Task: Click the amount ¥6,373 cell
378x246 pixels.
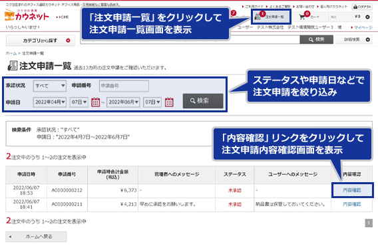Action: point(113,190)
